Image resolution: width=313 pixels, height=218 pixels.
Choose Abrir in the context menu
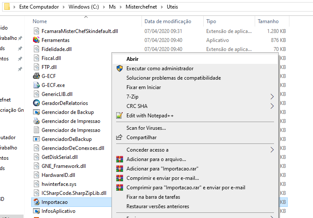(195, 59)
